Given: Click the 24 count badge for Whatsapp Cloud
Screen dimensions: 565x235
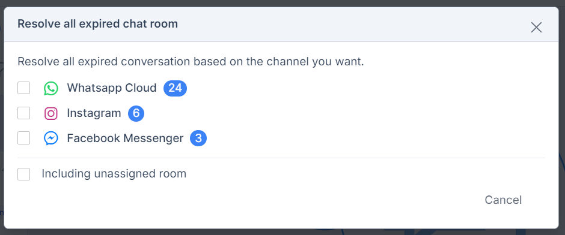Looking at the screenshot, I should coord(175,88).
